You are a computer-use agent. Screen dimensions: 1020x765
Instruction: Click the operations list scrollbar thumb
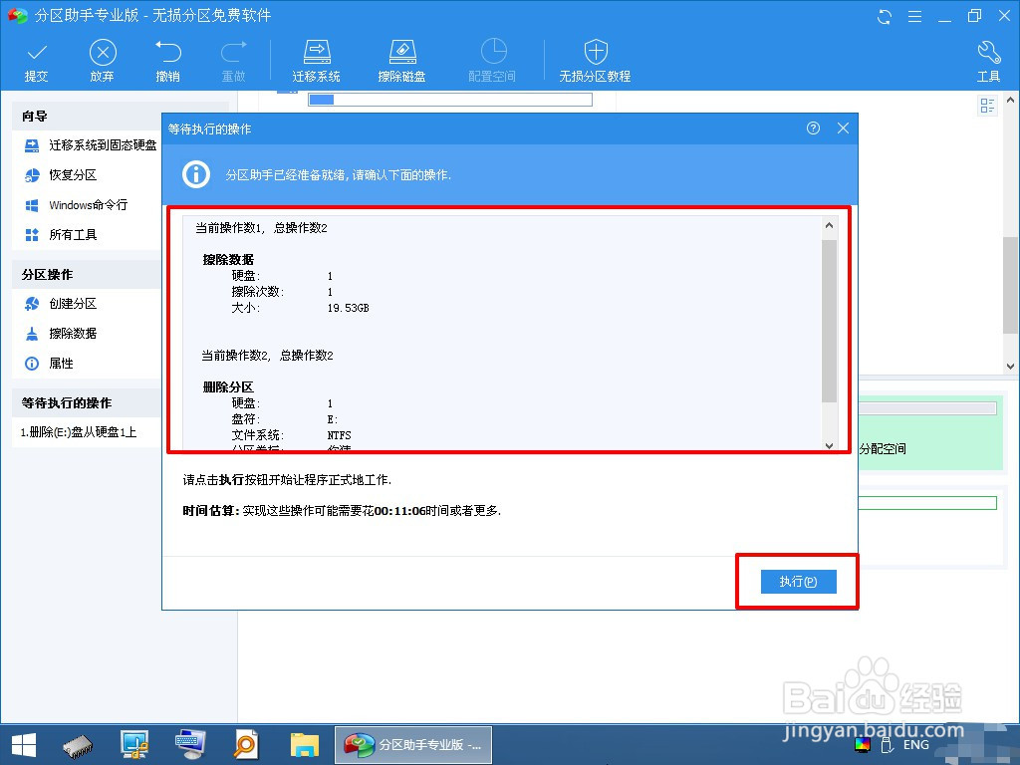(829, 322)
